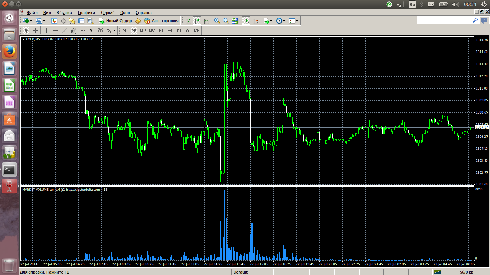Screen dimensions: 490x275
Task: Launch Firefox from the Ubuntu dock
Action: pyautogui.click(x=9, y=52)
